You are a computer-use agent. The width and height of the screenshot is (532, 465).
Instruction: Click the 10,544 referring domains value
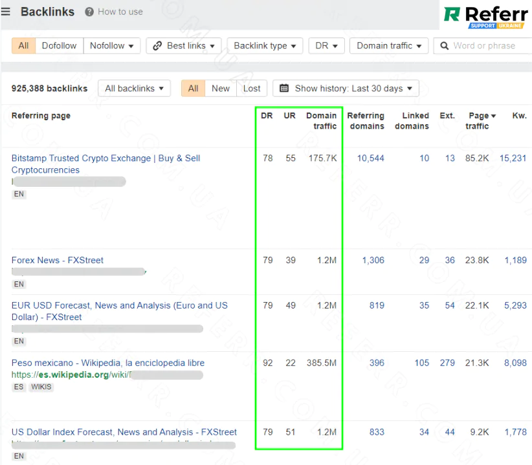point(370,158)
